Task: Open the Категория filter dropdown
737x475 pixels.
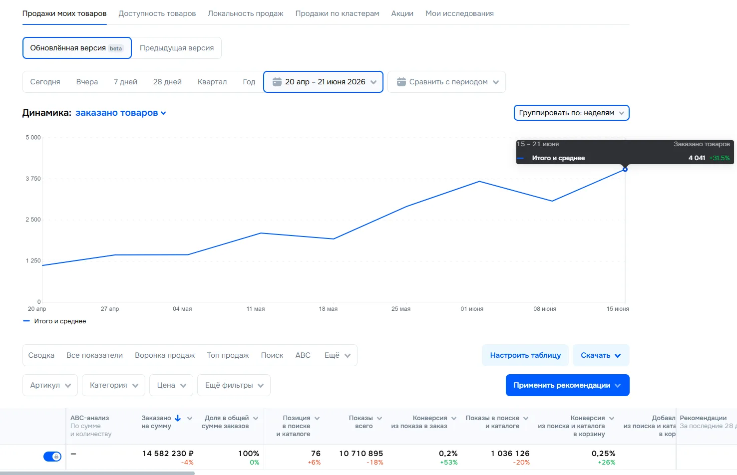Action: click(x=113, y=385)
